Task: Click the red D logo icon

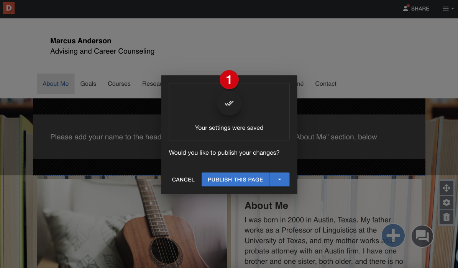Action: point(9,8)
